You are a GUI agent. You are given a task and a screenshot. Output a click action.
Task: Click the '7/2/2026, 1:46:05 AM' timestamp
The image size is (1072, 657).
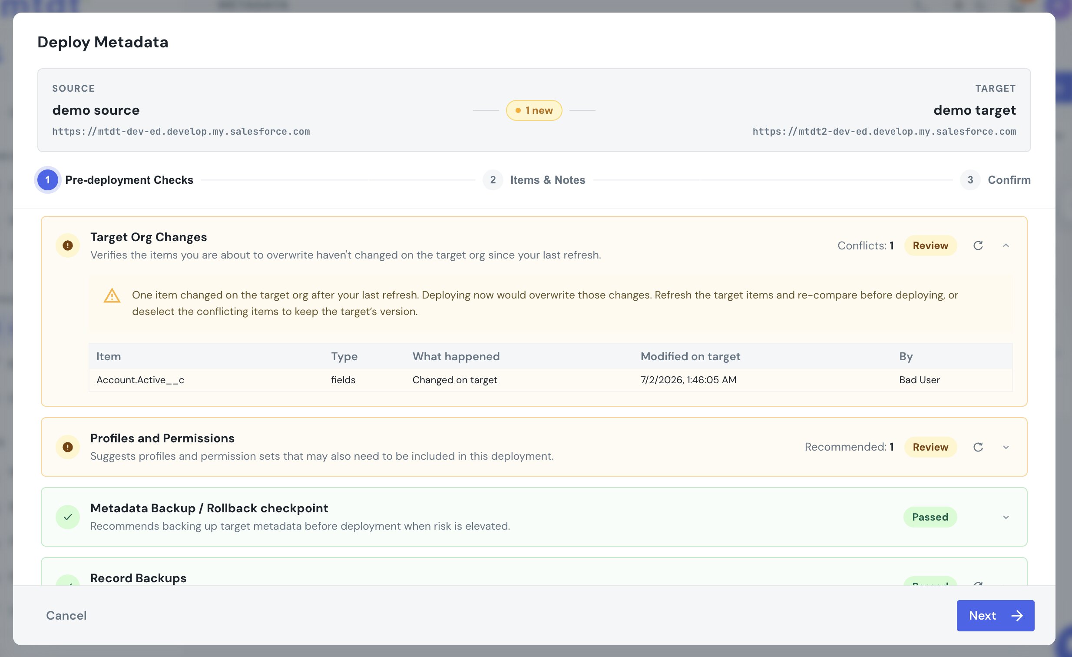688,380
